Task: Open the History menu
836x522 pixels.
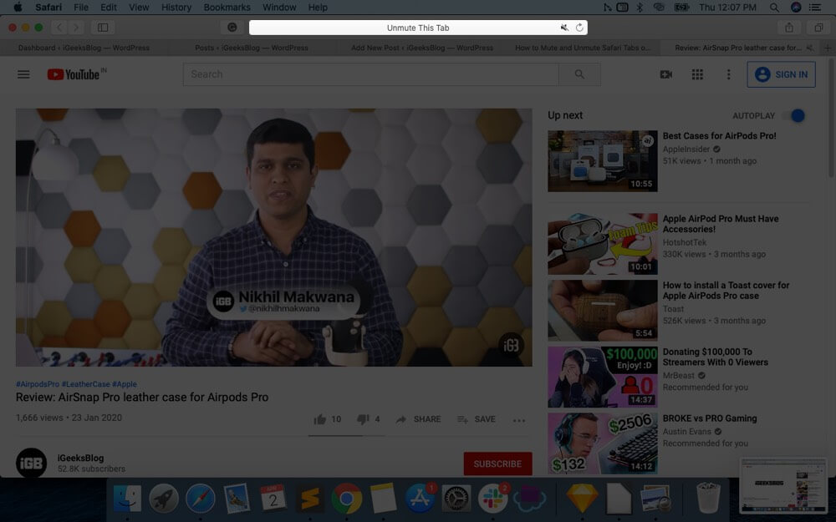Action: 176,8
